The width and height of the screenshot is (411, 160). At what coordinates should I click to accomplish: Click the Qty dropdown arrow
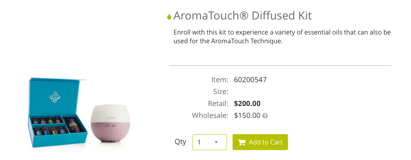tap(216, 142)
